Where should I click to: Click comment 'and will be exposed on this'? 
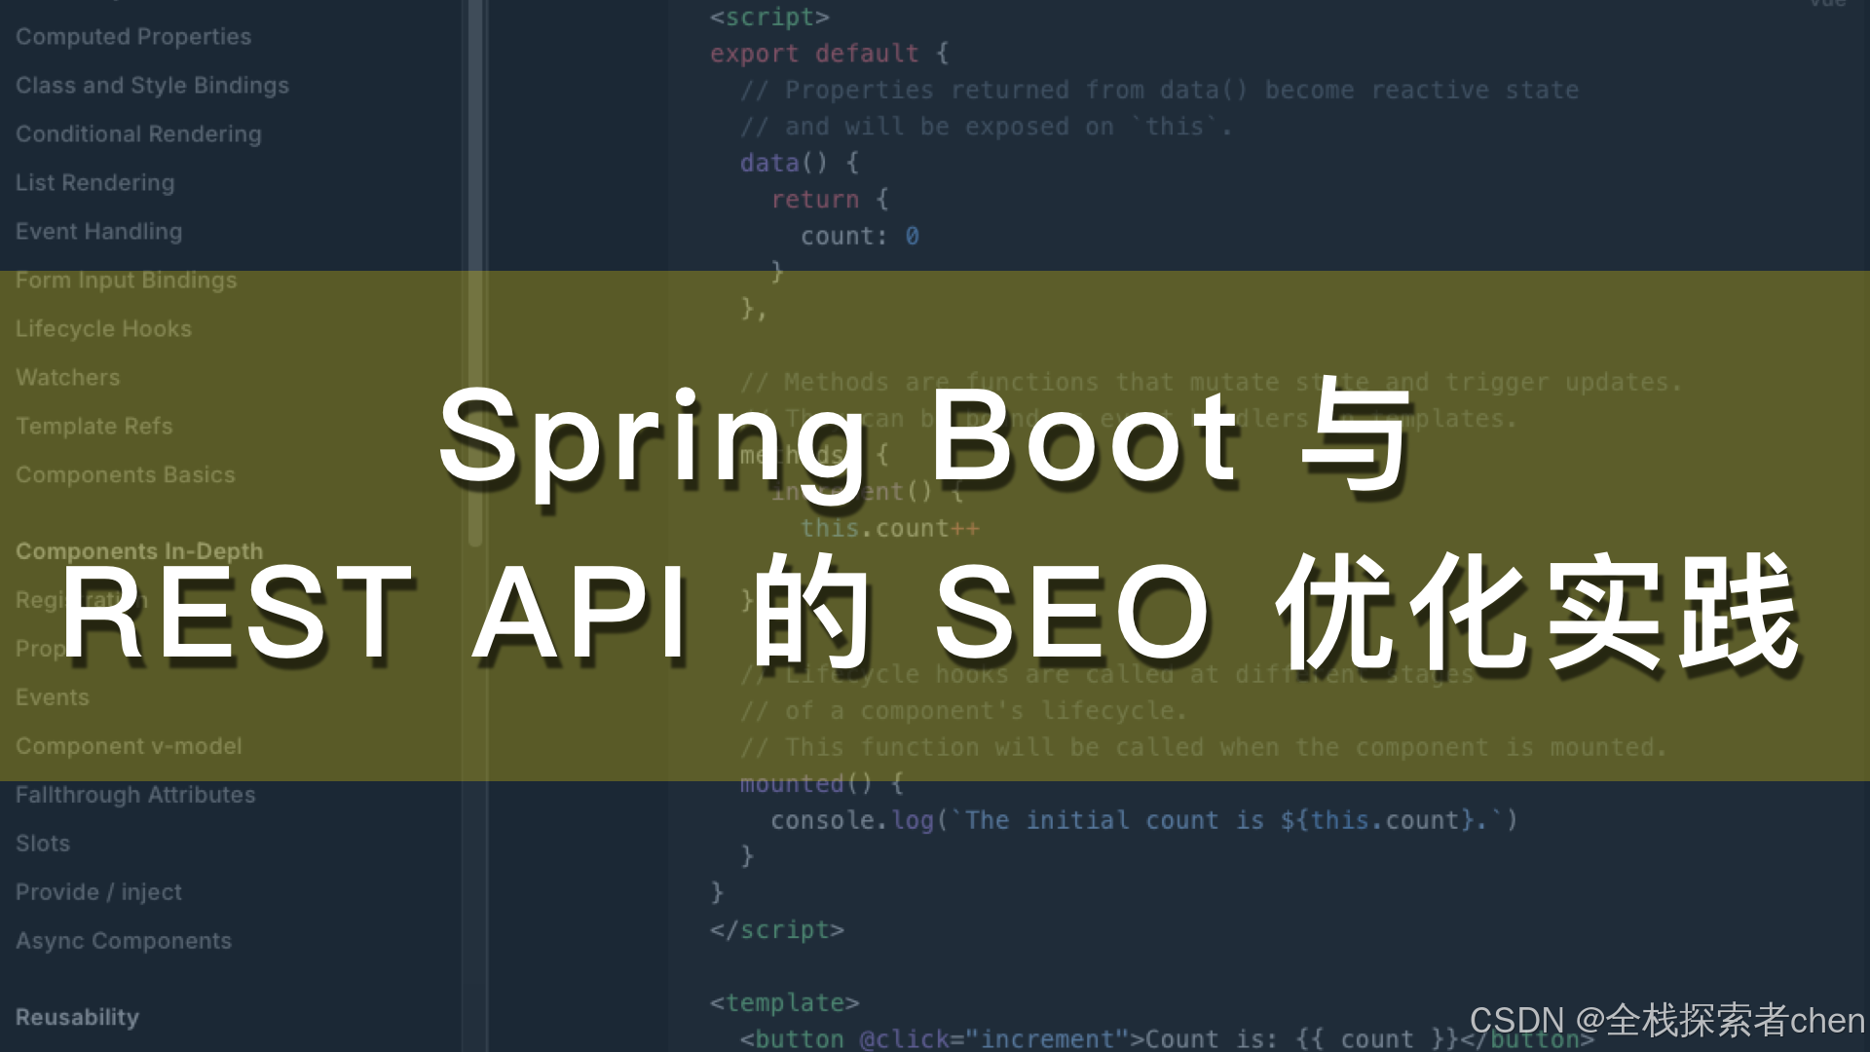pyautogui.click(x=987, y=127)
